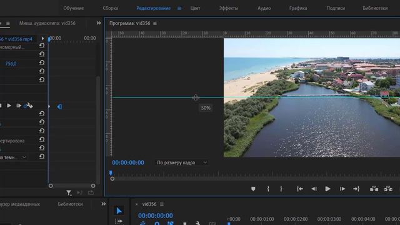Click the Program monitor timecode 00:00:00:00
This screenshot has width=400, height=225.
point(128,162)
